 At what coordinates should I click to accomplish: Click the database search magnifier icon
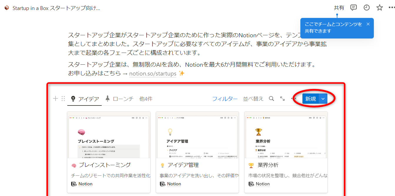(271, 99)
